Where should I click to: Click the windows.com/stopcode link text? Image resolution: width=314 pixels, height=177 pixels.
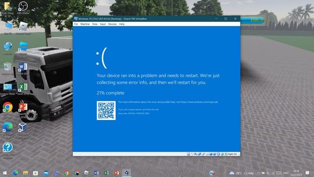click(199, 102)
